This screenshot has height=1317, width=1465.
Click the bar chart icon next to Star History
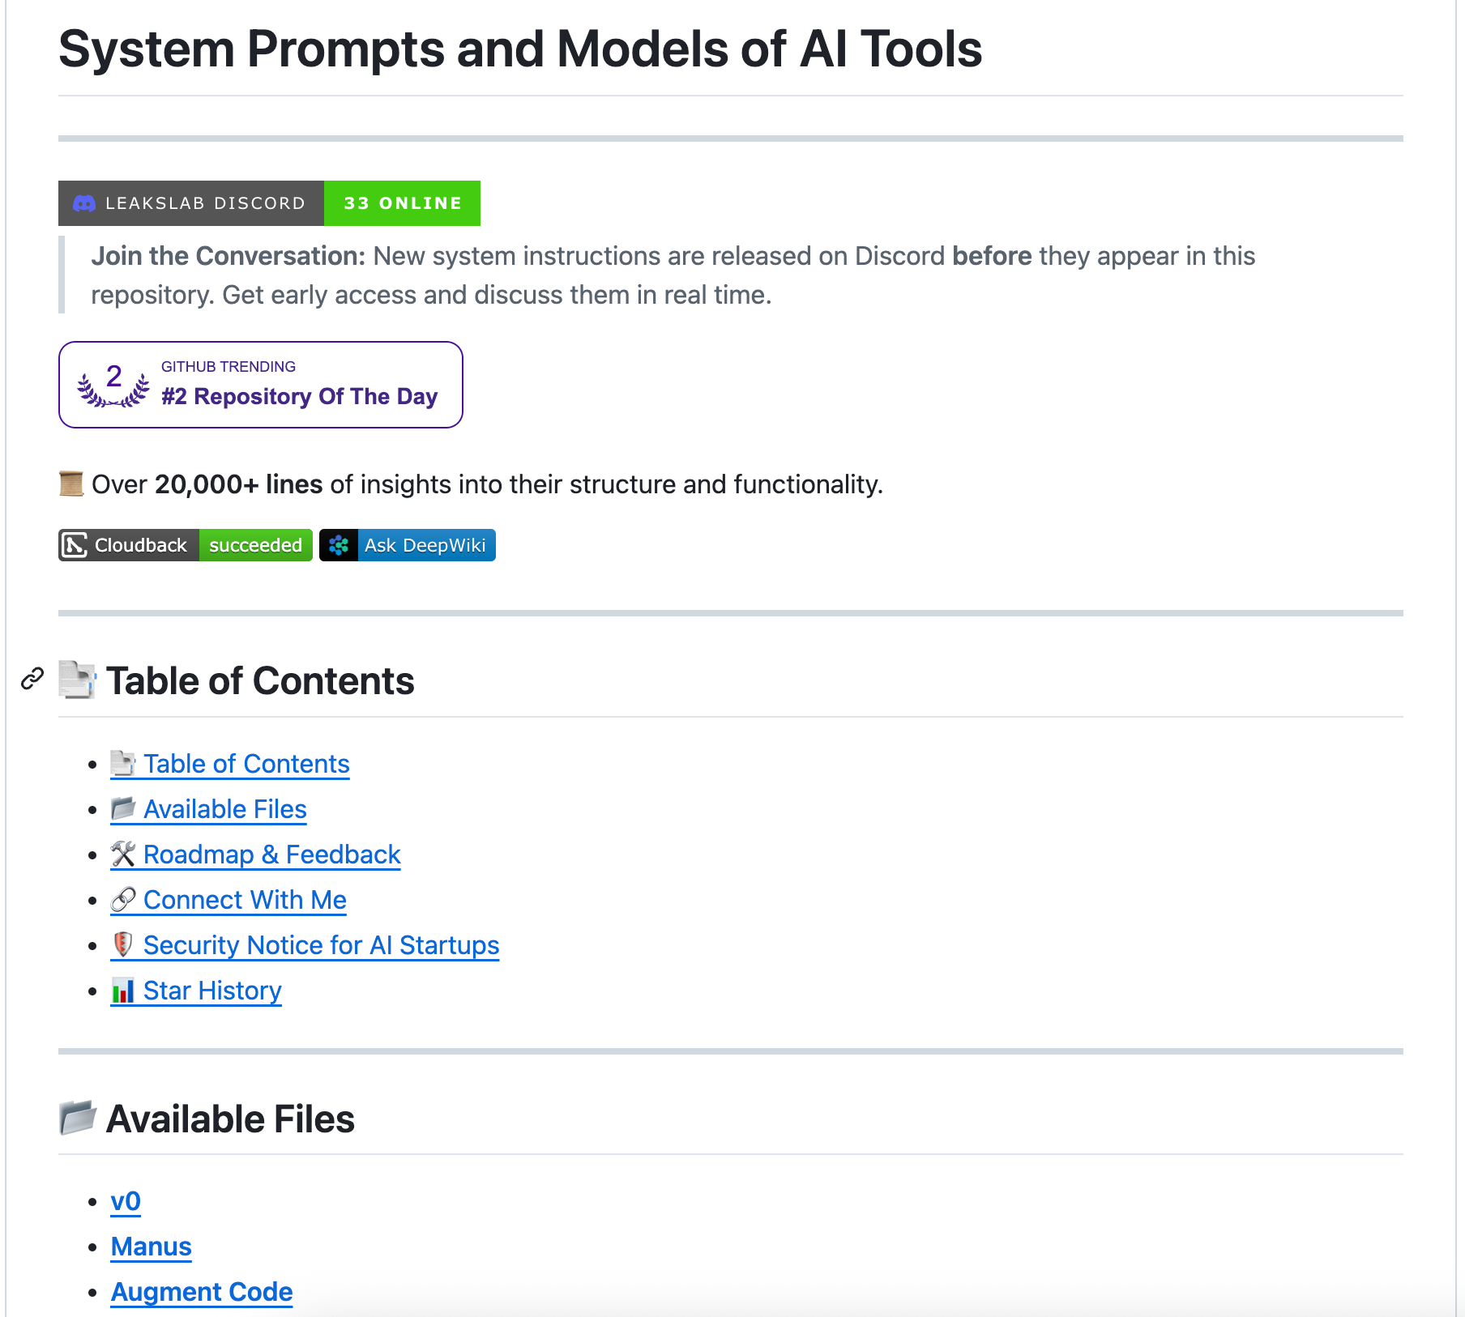pyautogui.click(x=123, y=991)
